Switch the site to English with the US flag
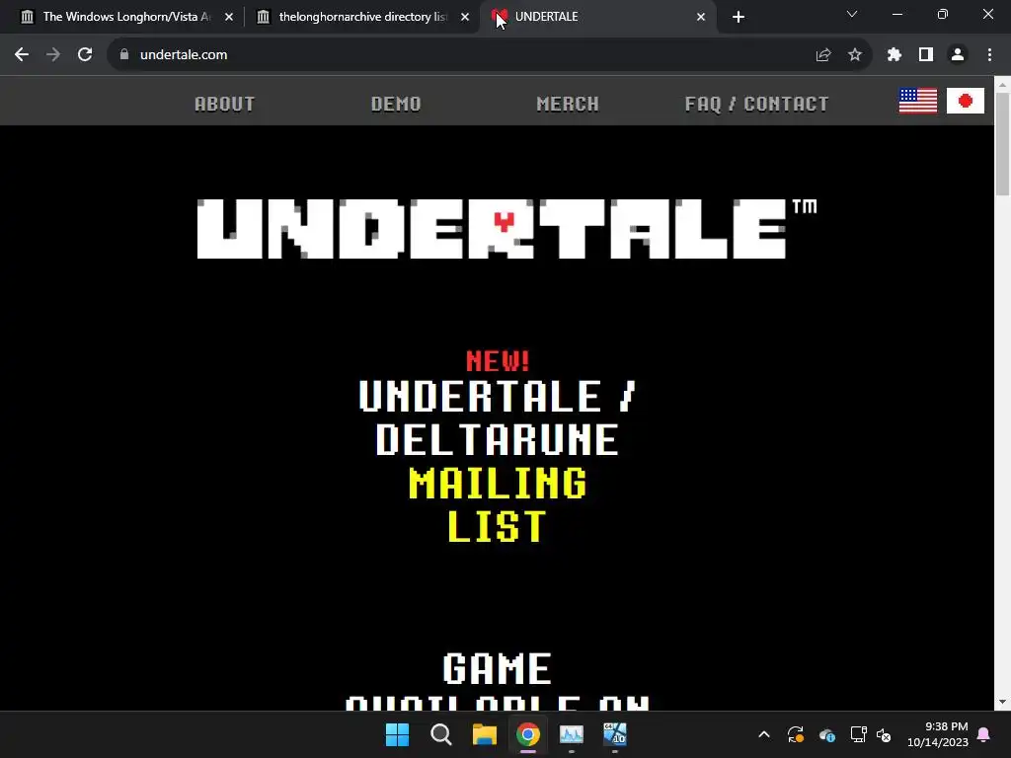 [x=917, y=101]
